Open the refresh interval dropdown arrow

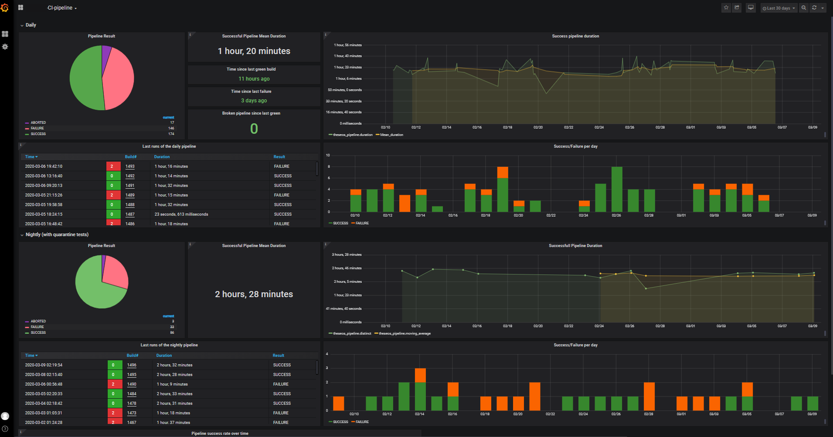click(x=823, y=8)
